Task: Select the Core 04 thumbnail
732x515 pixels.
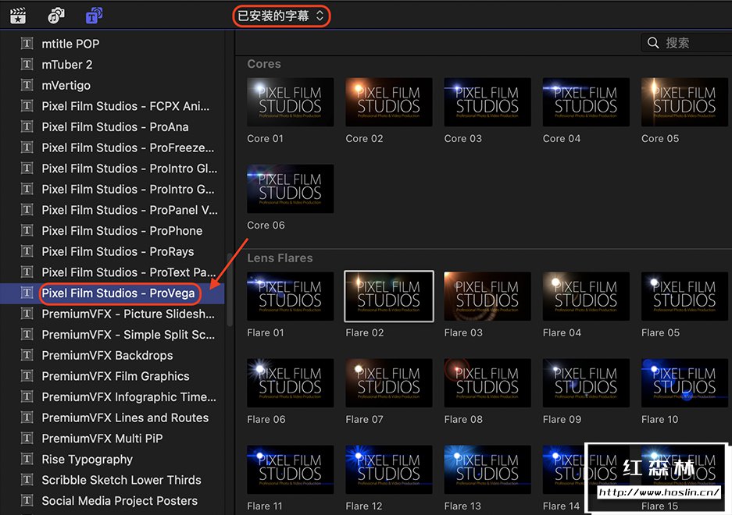Action: (x=586, y=102)
